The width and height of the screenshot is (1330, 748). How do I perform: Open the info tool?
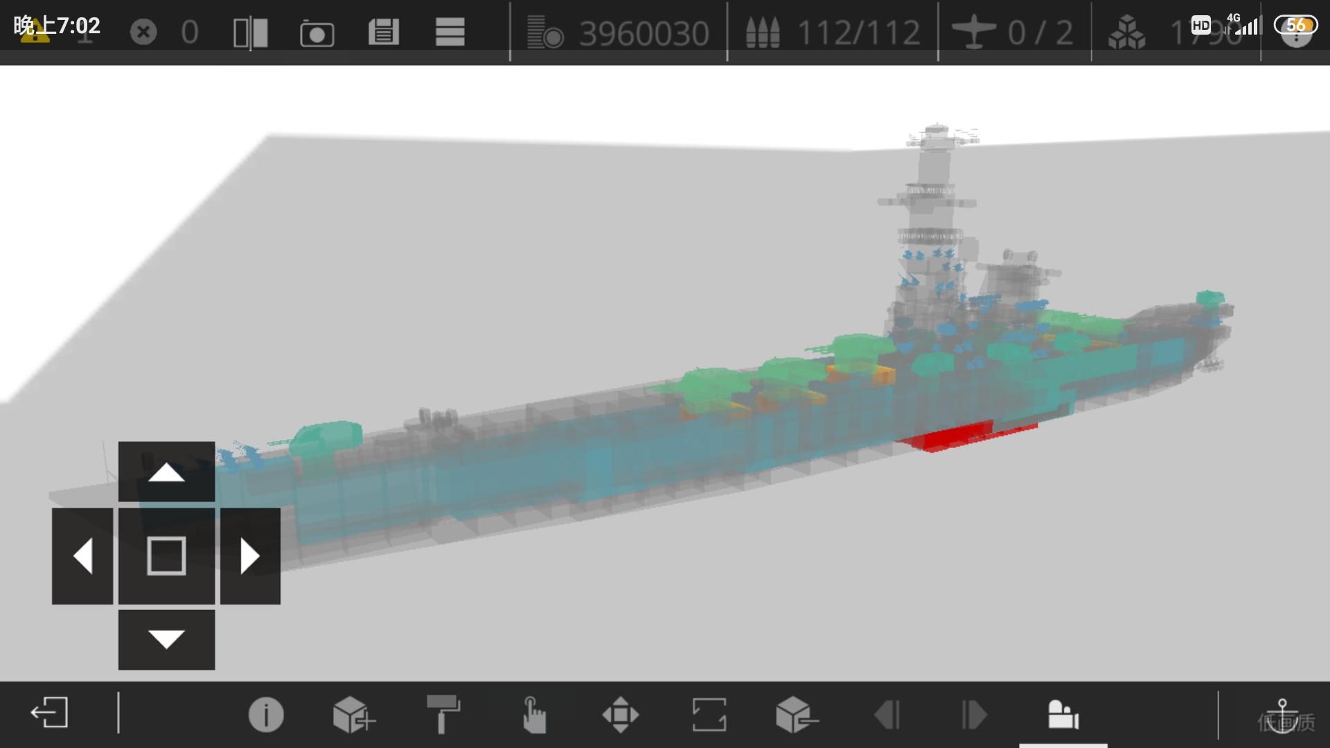coord(266,714)
